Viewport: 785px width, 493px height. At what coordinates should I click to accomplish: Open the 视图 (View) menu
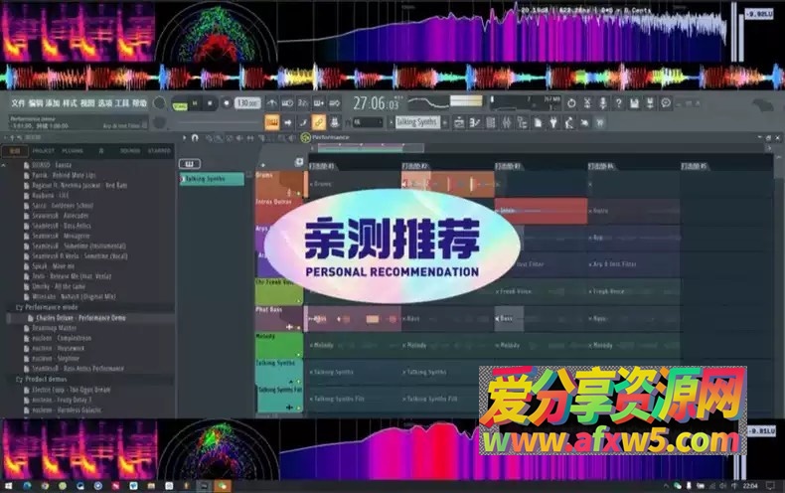click(x=87, y=103)
